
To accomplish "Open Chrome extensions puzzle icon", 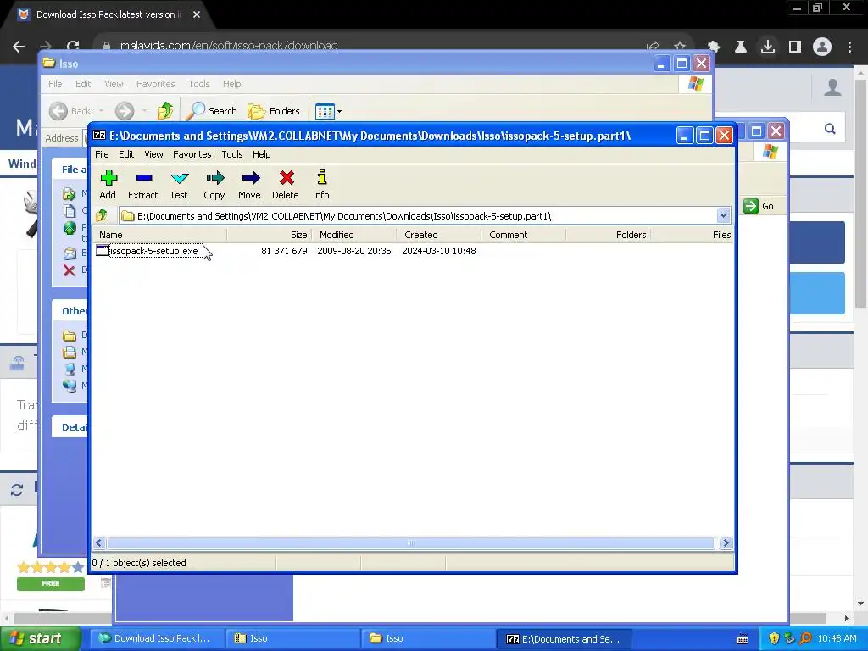I will (714, 47).
